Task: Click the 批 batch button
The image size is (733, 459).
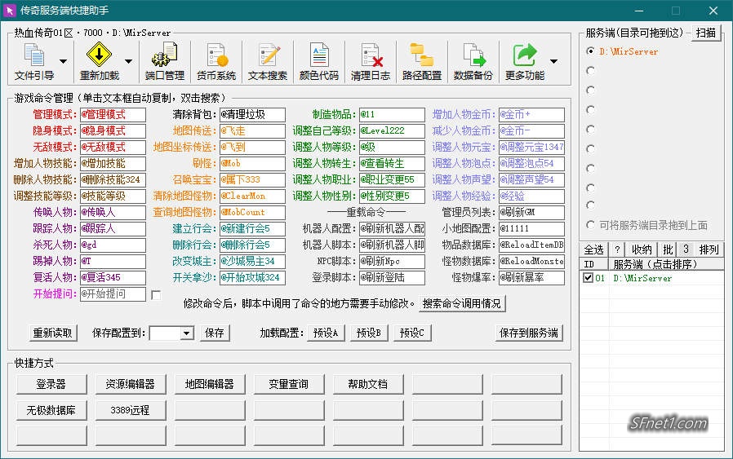Action: (668, 249)
